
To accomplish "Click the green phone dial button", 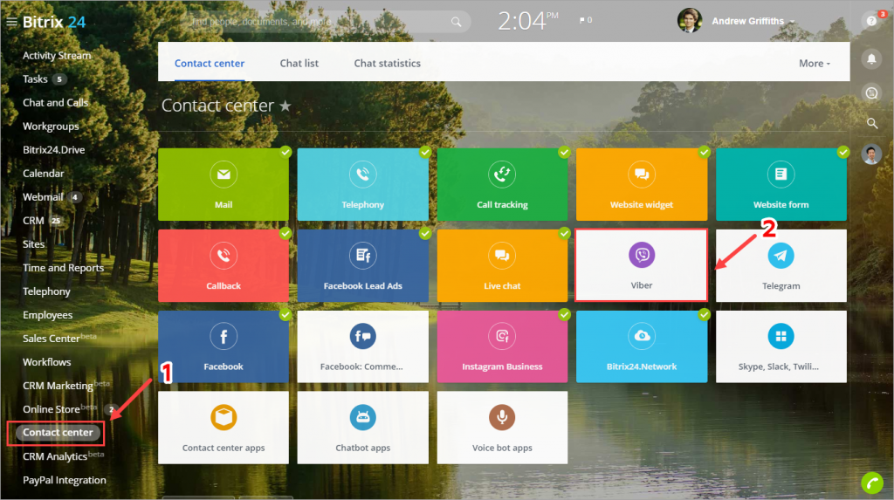I will 872,483.
